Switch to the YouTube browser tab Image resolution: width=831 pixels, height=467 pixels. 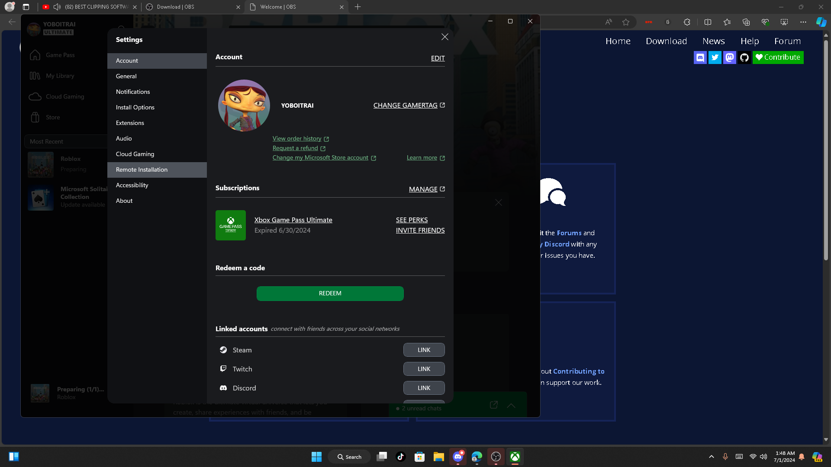click(x=90, y=7)
